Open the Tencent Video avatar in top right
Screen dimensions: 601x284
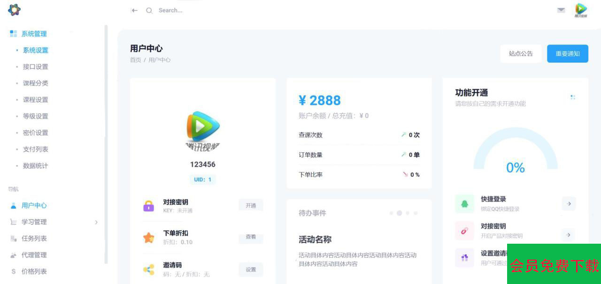tap(581, 10)
